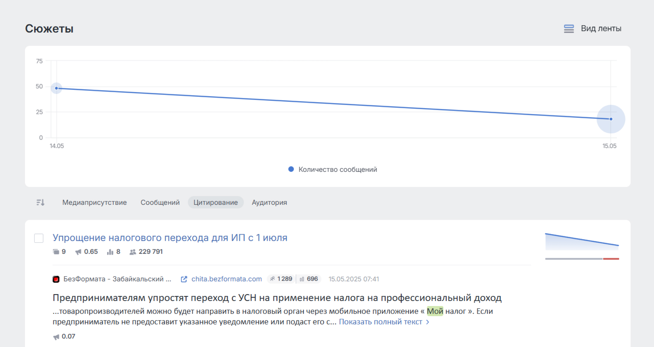
Task: Select the Цитирование sort tab
Action: point(216,202)
